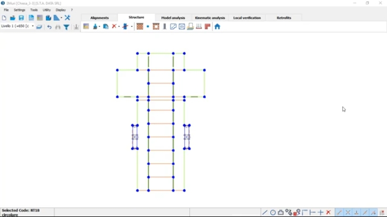This screenshot has width=387, height=217.
Task: Open the Display menu
Action: 61,10
